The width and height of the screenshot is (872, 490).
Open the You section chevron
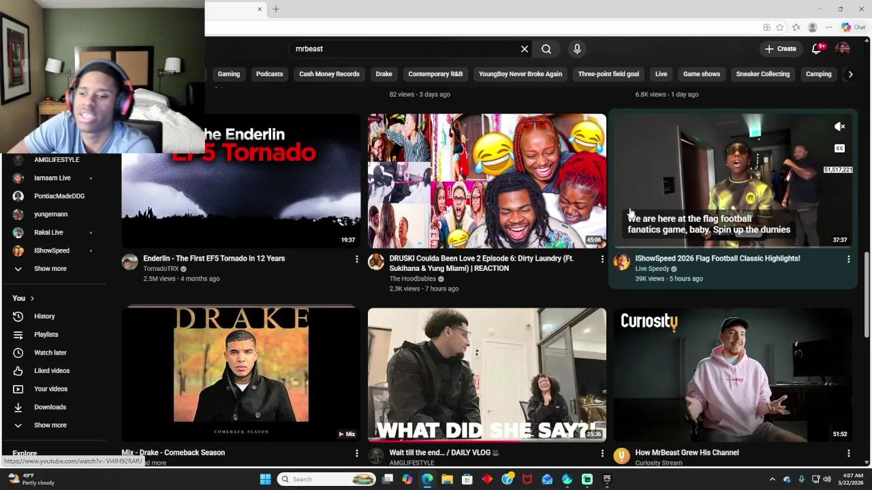coord(32,299)
